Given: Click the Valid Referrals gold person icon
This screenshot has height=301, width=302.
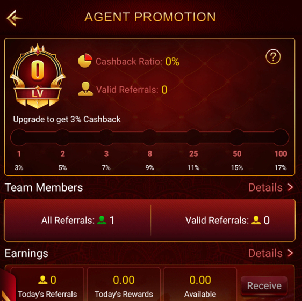Looking at the screenshot, I should pos(85,89).
